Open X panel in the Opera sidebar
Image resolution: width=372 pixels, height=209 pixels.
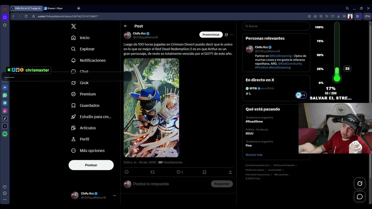(x=5, y=126)
